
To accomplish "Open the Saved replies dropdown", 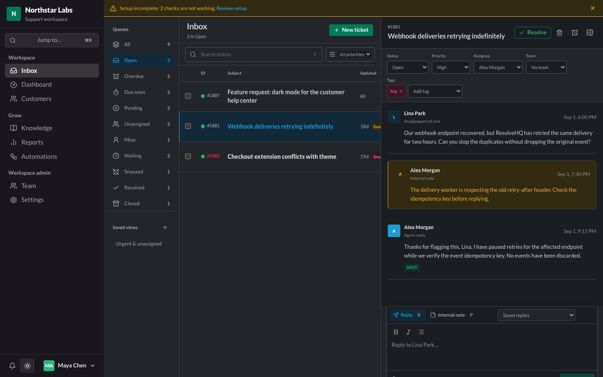I will point(536,315).
